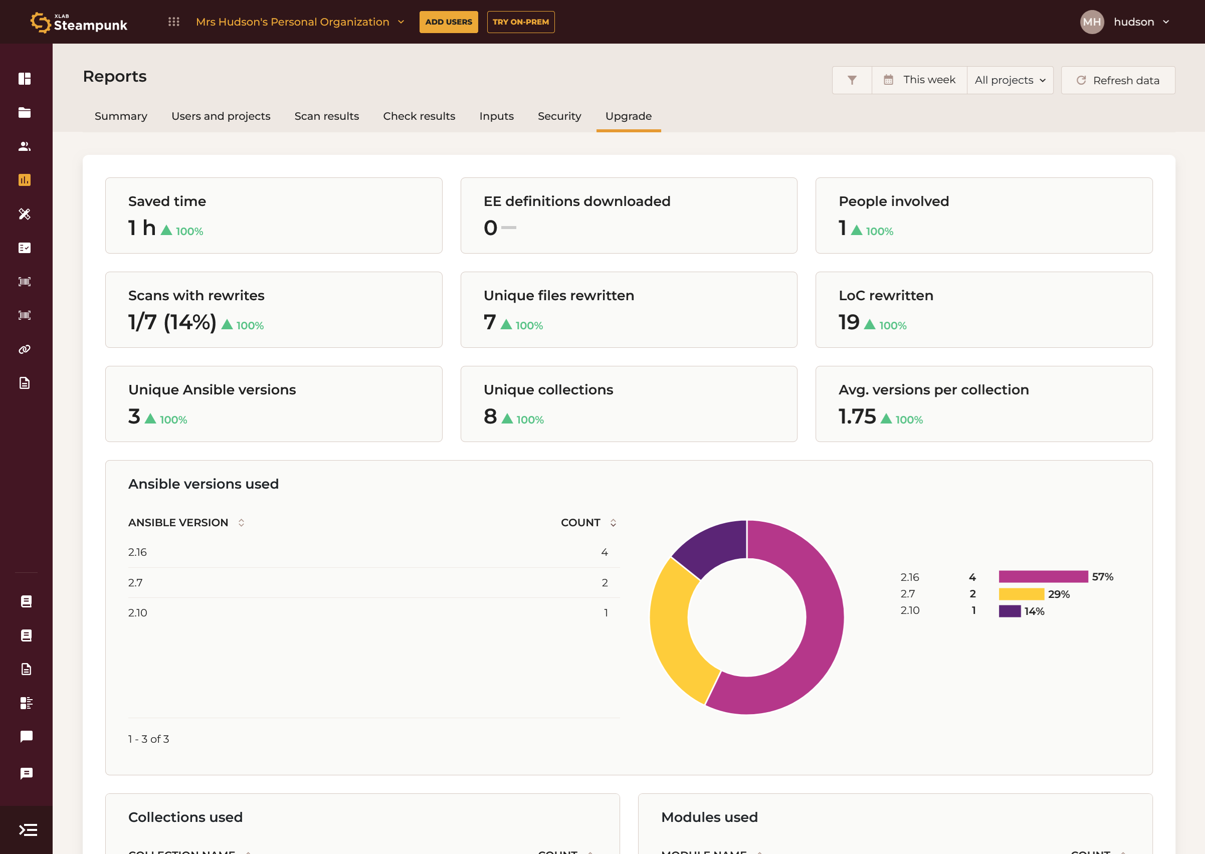
Task: Click the users icon in the sidebar
Action: [x=25, y=146]
